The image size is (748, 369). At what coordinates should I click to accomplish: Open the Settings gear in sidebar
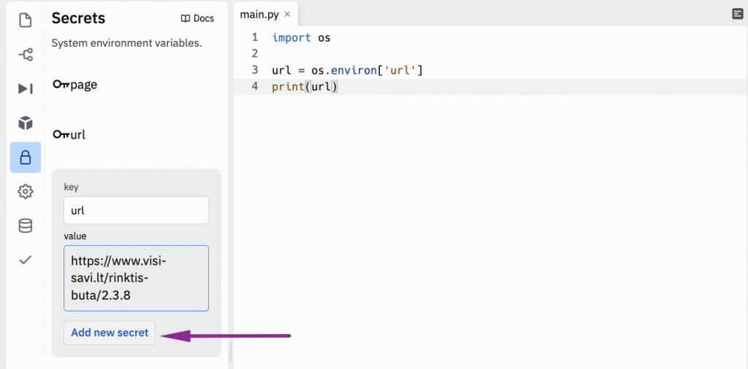(26, 191)
